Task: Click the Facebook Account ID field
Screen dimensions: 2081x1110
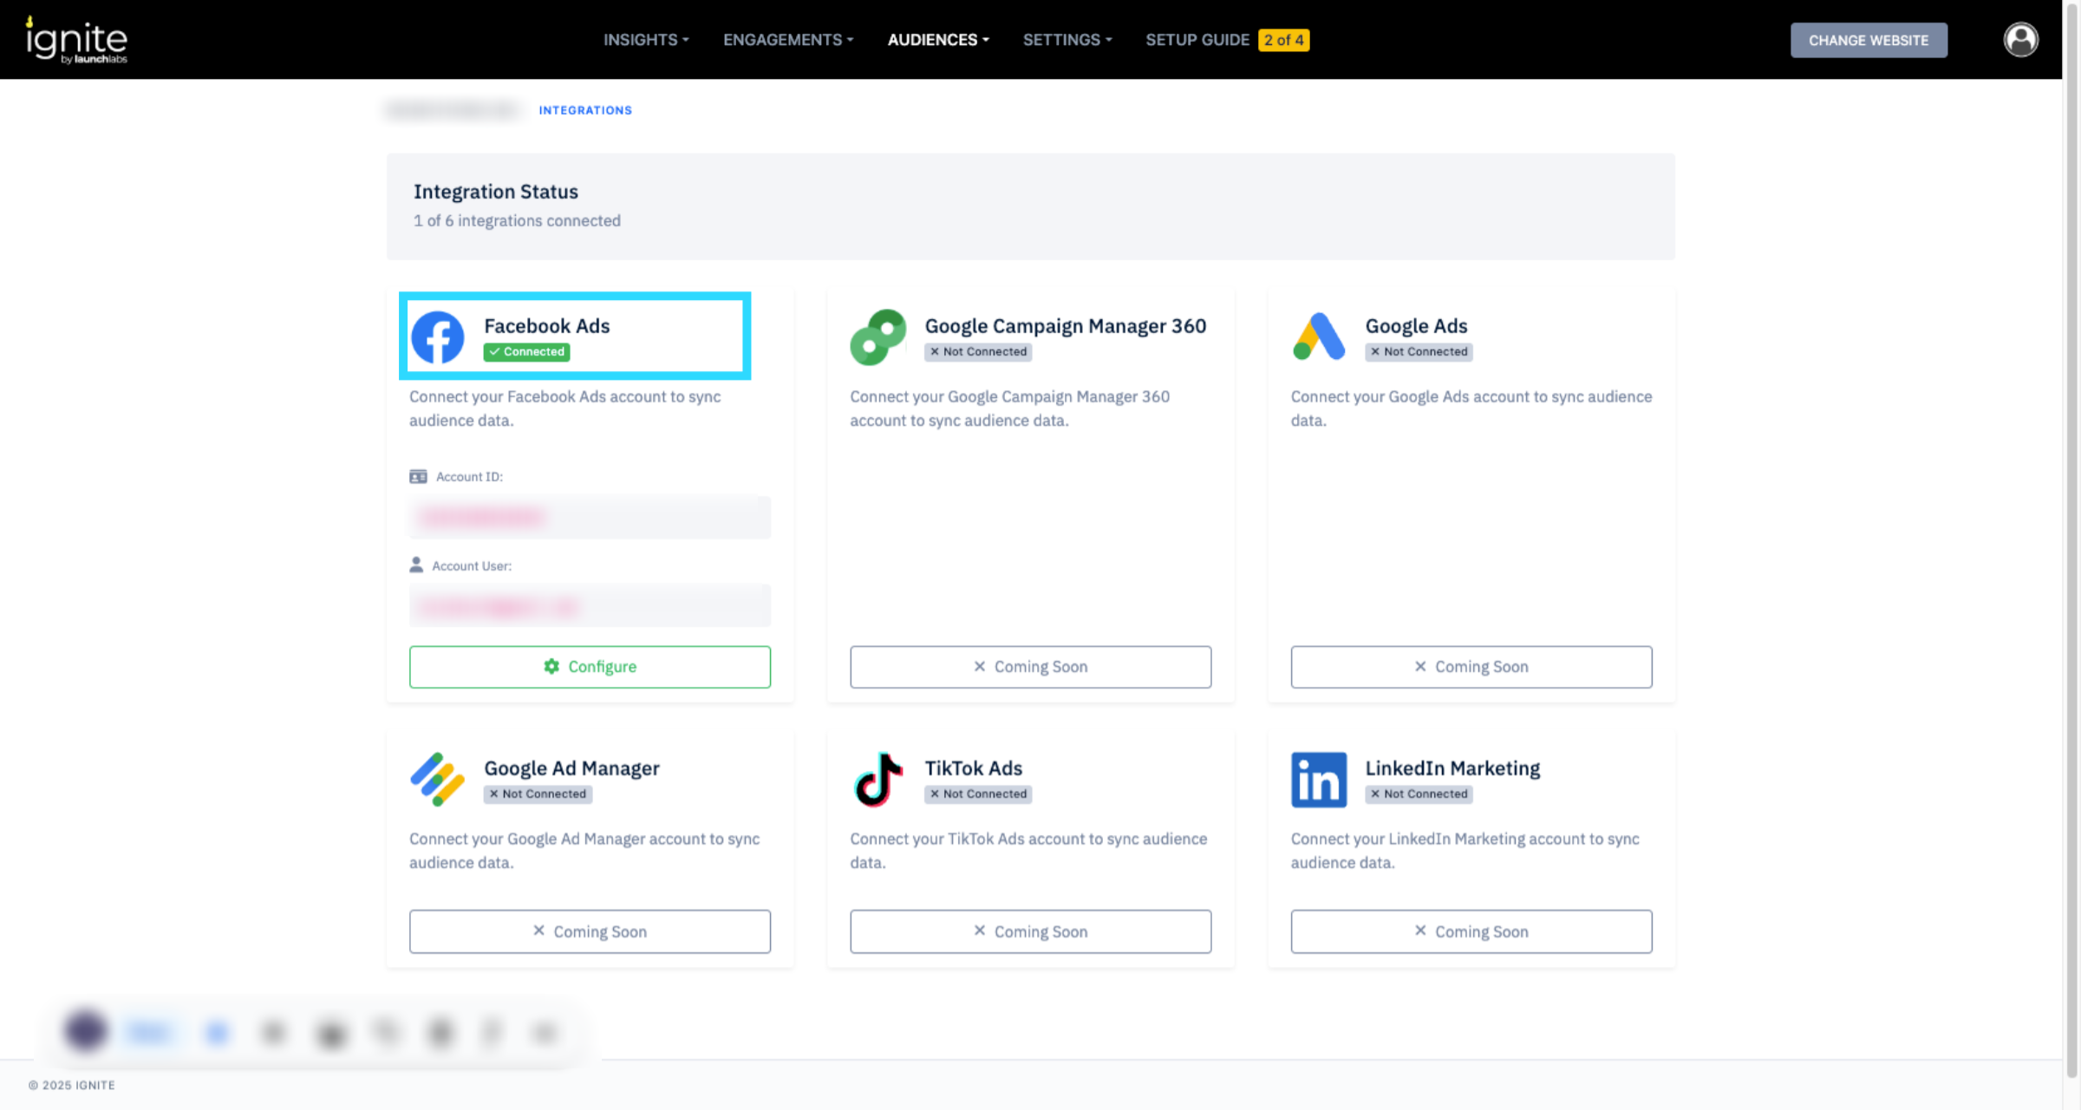Action: 590,518
